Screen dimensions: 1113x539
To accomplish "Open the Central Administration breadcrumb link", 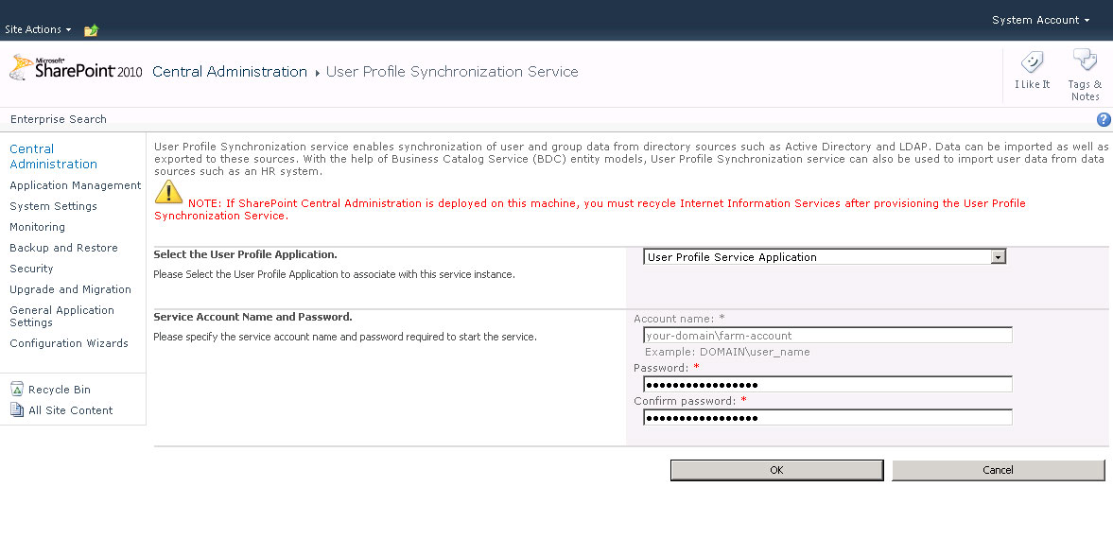I will pos(230,72).
